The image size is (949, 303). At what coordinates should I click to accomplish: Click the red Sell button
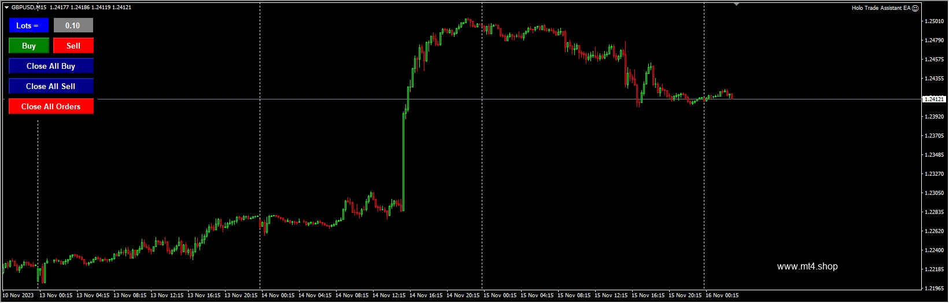click(73, 46)
